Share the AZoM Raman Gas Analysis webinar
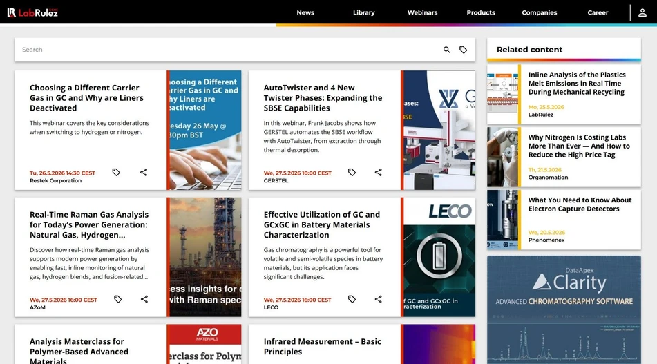The height and width of the screenshot is (364, 657). [144, 299]
